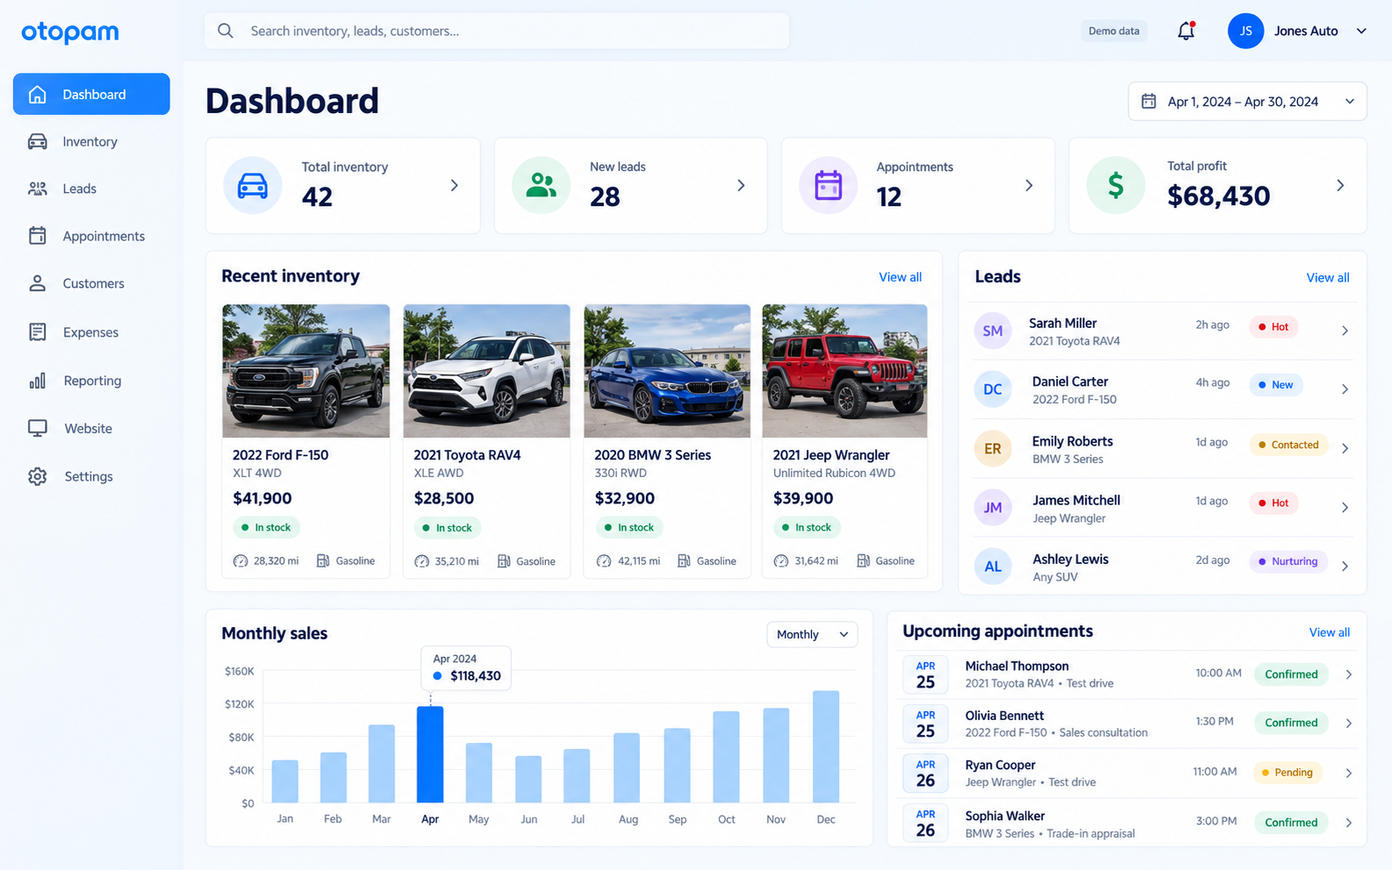Click the blue car Total inventory icon

click(253, 186)
